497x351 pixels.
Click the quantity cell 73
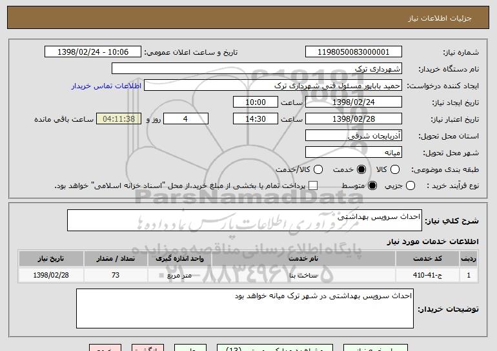pyautogui.click(x=116, y=275)
